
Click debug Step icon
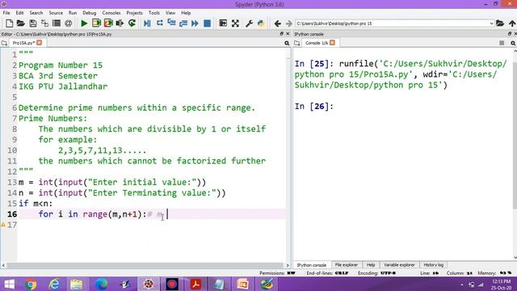(160, 23)
